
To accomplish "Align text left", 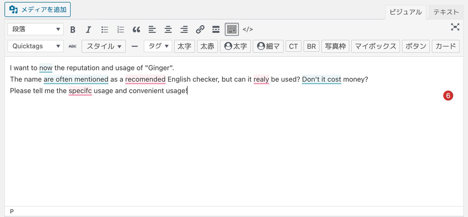I will 152,29.
